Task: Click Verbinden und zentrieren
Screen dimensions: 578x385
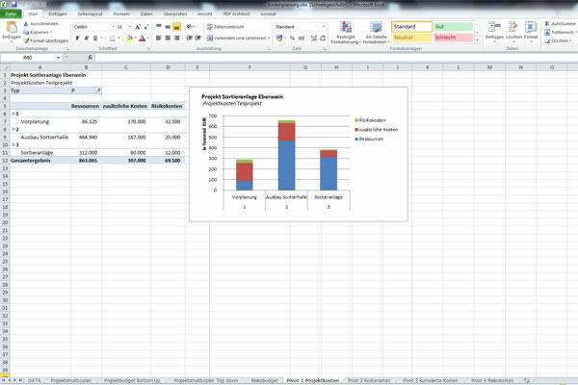Action: tap(238, 38)
